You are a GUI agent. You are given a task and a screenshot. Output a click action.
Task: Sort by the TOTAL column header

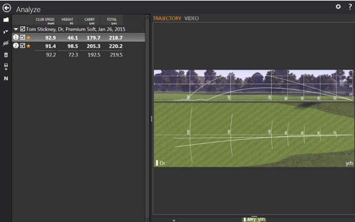click(112, 20)
